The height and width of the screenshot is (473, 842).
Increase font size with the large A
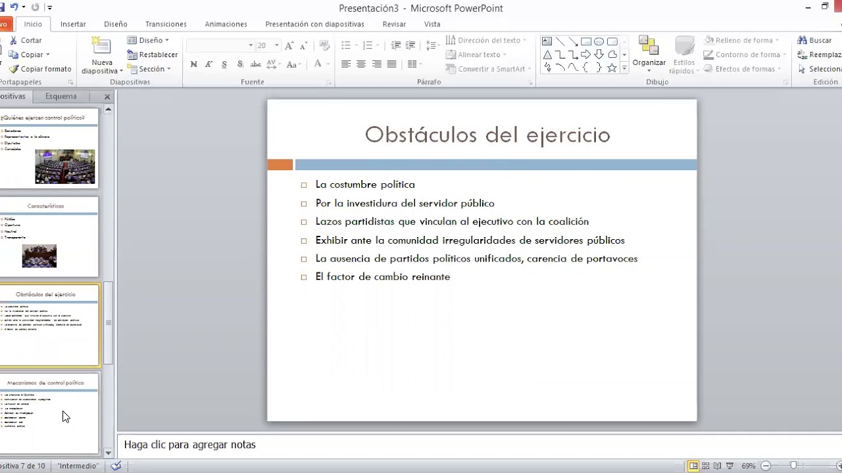[x=289, y=45]
